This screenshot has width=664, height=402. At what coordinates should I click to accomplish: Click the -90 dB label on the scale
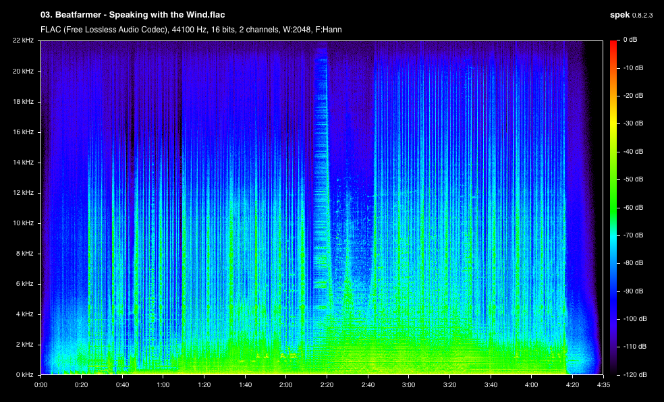pyautogui.click(x=634, y=291)
